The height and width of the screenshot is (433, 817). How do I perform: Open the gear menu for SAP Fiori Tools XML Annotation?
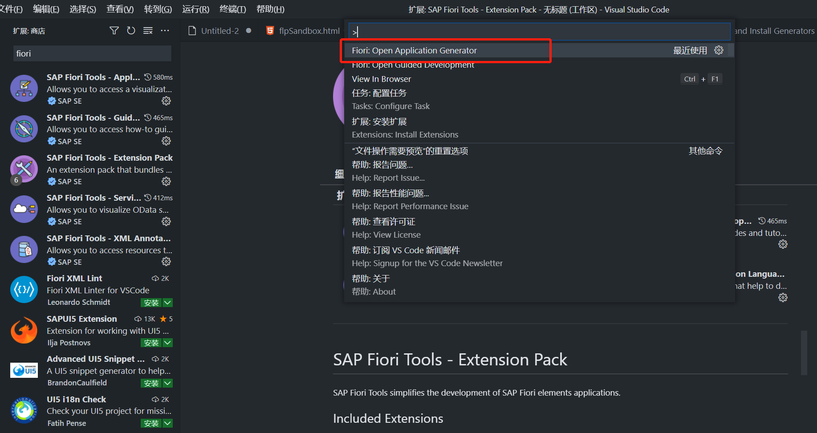(166, 261)
